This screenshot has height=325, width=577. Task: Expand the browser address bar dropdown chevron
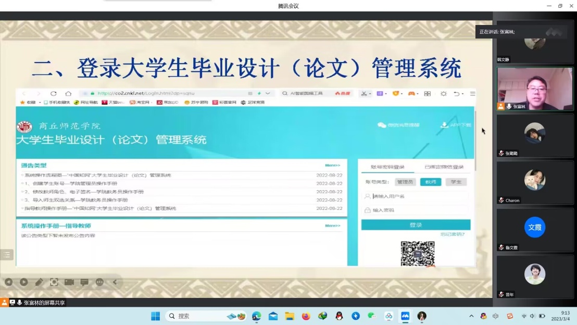(268, 94)
